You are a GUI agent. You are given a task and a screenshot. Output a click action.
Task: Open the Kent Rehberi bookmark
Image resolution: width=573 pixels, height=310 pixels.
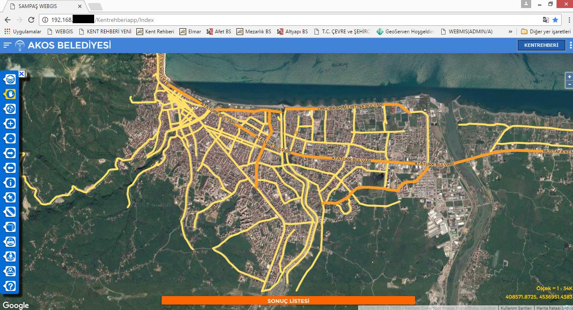click(x=155, y=32)
